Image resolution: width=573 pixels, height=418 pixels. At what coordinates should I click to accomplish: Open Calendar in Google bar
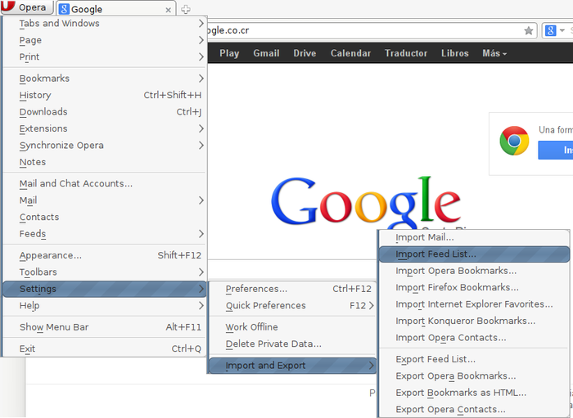tap(350, 53)
